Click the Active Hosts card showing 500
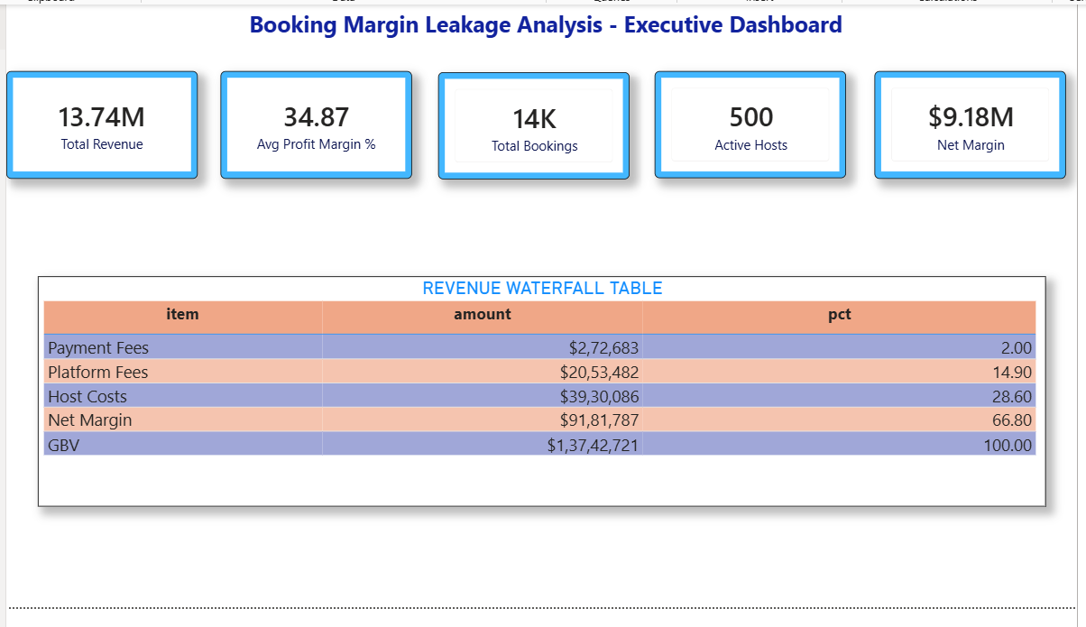Image resolution: width=1086 pixels, height=627 pixels. tap(750, 124)
